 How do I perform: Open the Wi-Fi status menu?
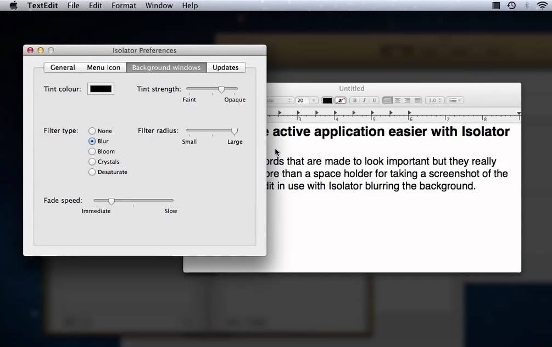click(542, 5)
